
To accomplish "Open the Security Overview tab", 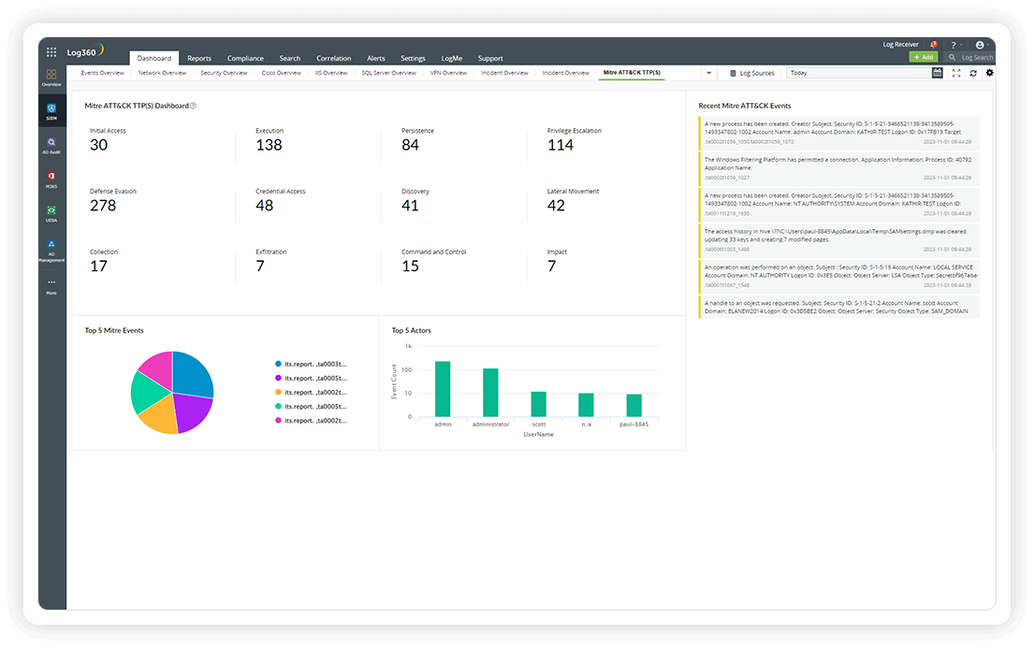I will pos(224,73).
